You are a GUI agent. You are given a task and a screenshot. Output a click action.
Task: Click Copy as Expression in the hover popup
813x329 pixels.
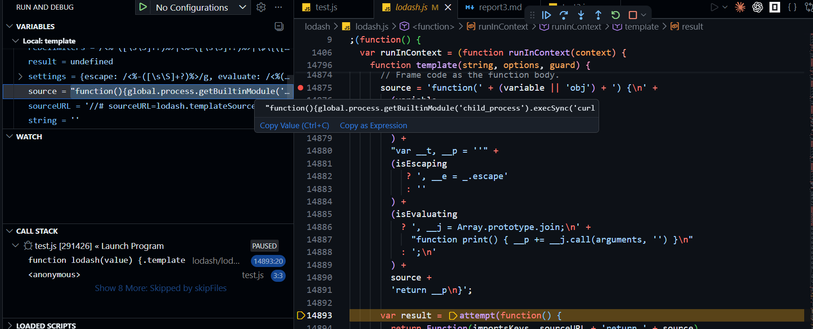tap(374, 125)
